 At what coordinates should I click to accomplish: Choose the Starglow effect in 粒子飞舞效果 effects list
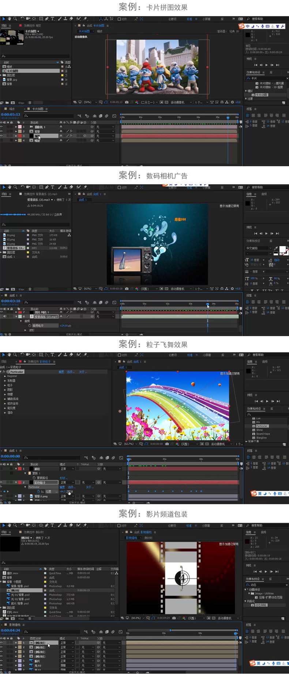click(x=262, y=438)
